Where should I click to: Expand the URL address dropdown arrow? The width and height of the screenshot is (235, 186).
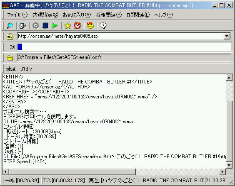tap(227, 36)
